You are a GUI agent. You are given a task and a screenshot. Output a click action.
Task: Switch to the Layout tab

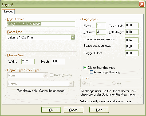coord(8,11)
